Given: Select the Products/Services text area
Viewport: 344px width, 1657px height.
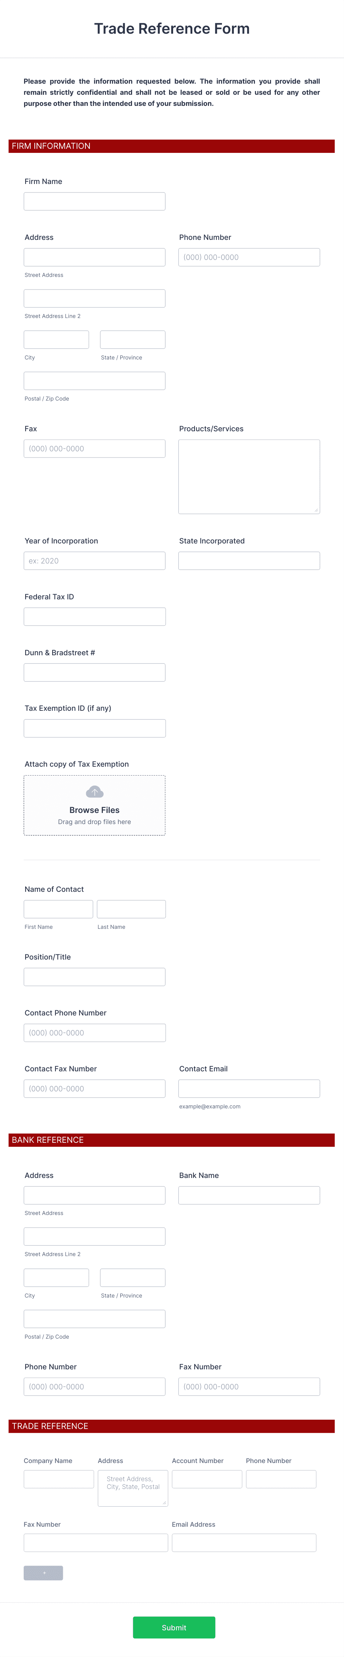Looking at the screenshot, I should (x=249, y=477).
